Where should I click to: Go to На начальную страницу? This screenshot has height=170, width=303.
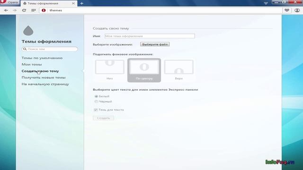click(x=45, y=84)
